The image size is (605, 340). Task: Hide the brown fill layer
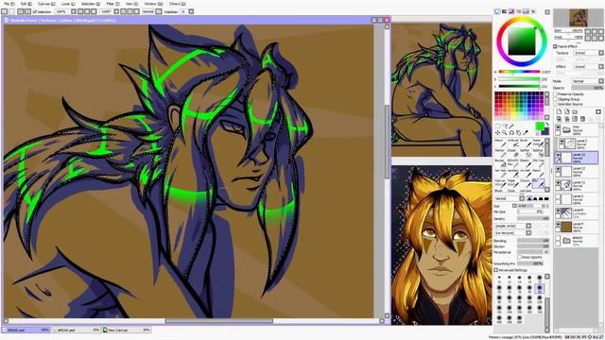(558, 224)
